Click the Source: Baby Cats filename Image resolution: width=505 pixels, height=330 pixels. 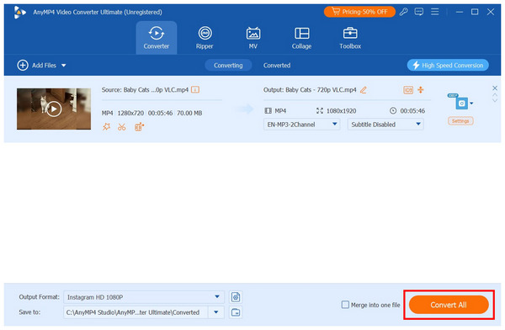[x=145, y=90]
